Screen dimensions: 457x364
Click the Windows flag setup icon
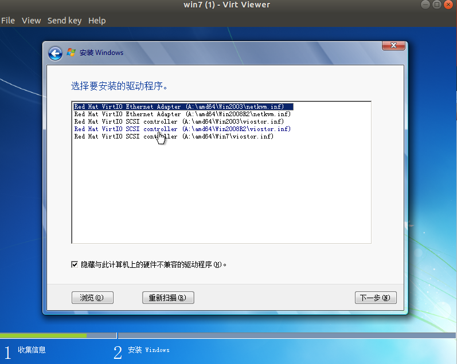pos(71,53)
